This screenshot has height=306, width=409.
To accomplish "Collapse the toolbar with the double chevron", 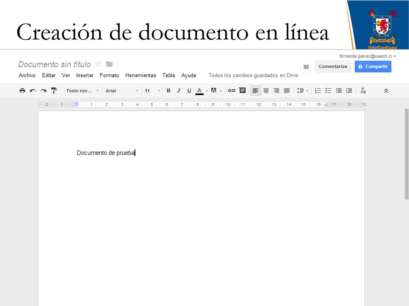I will tap(386, 91).
